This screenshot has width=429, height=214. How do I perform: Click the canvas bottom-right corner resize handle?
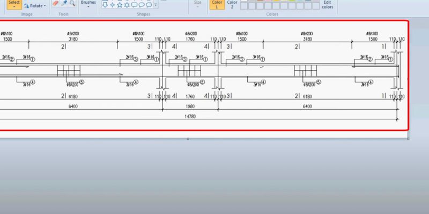pyautogui.click(x=408, y=139)
